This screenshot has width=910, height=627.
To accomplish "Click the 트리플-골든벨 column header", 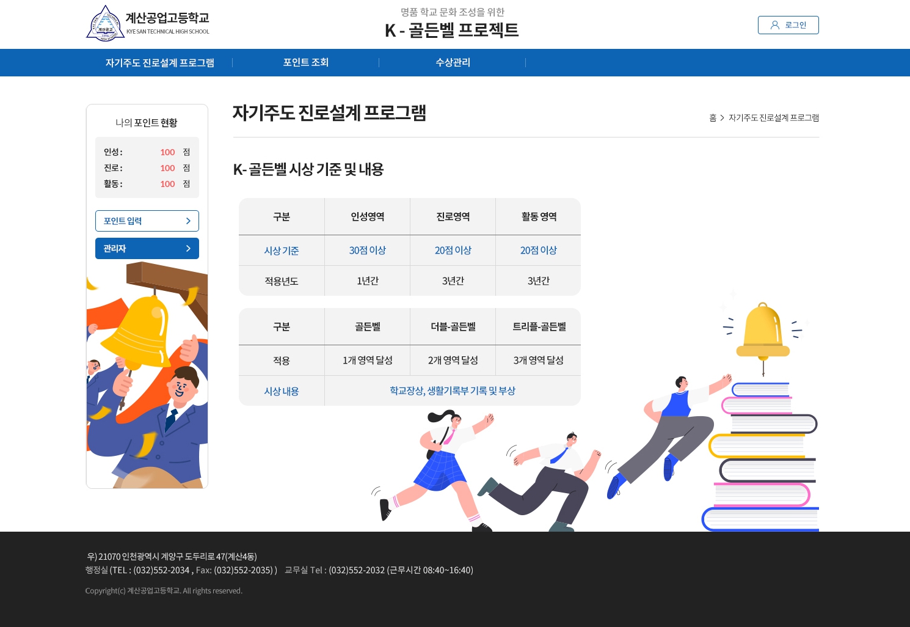I will [x=538, y=327].
